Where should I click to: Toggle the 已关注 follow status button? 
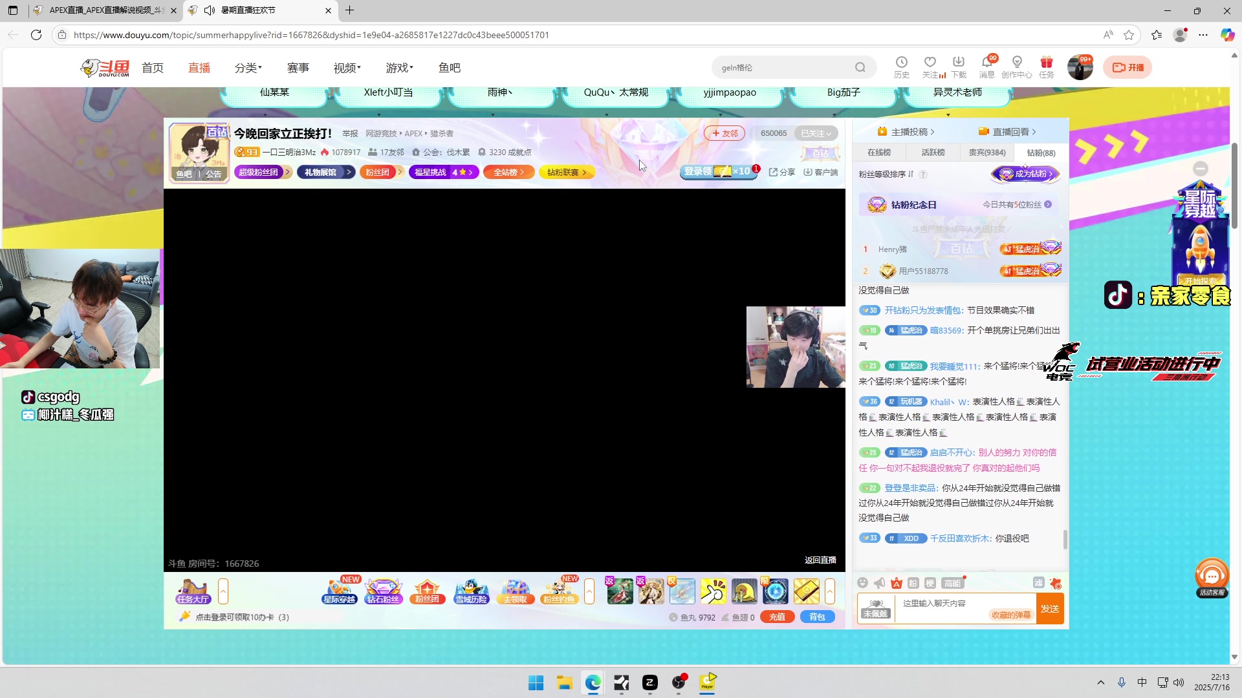tap(816, 133)
